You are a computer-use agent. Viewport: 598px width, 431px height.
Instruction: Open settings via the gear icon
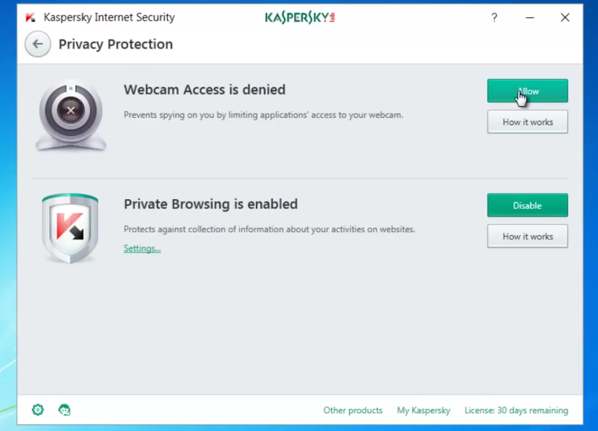[38, 410]
